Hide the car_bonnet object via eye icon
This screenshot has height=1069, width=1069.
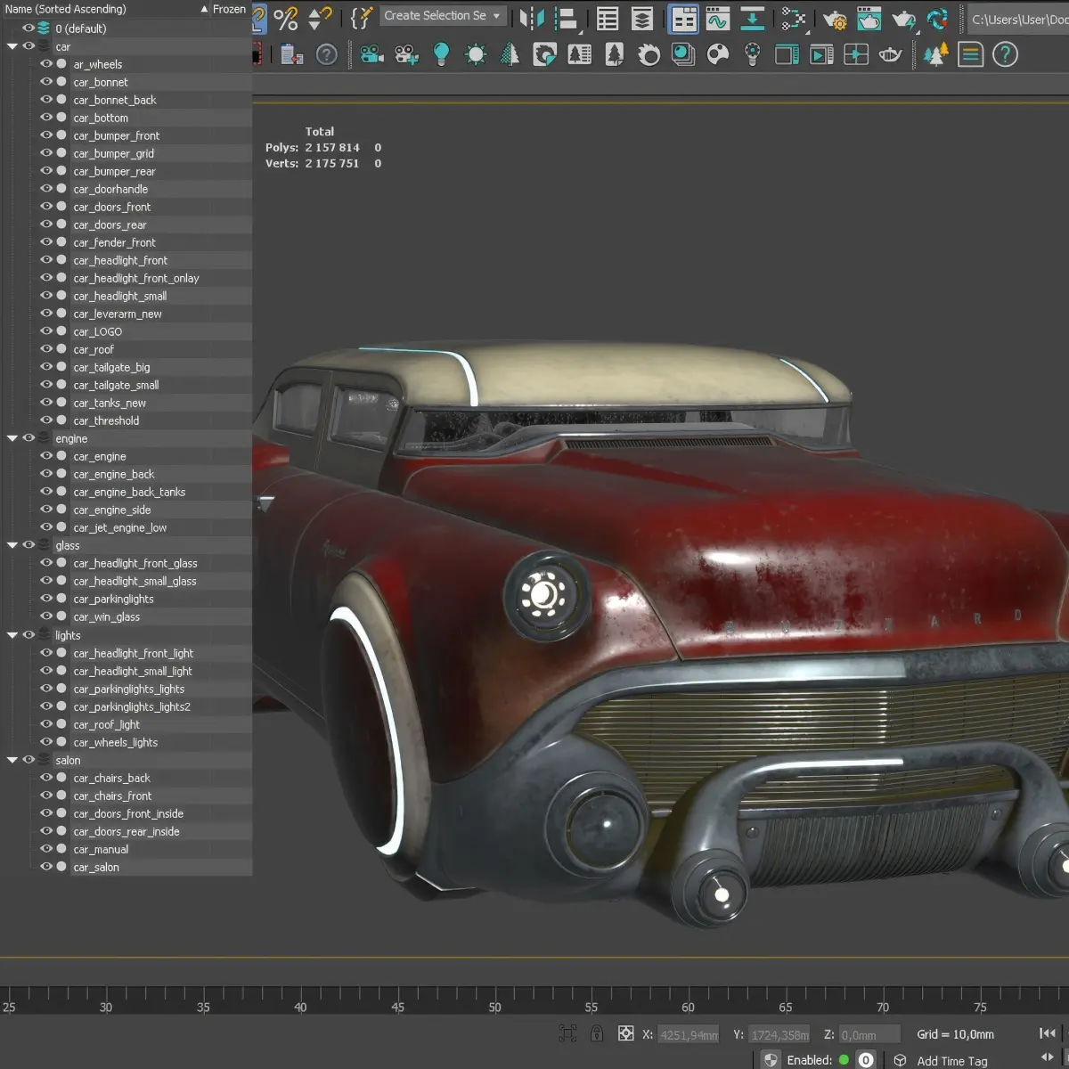46,82
